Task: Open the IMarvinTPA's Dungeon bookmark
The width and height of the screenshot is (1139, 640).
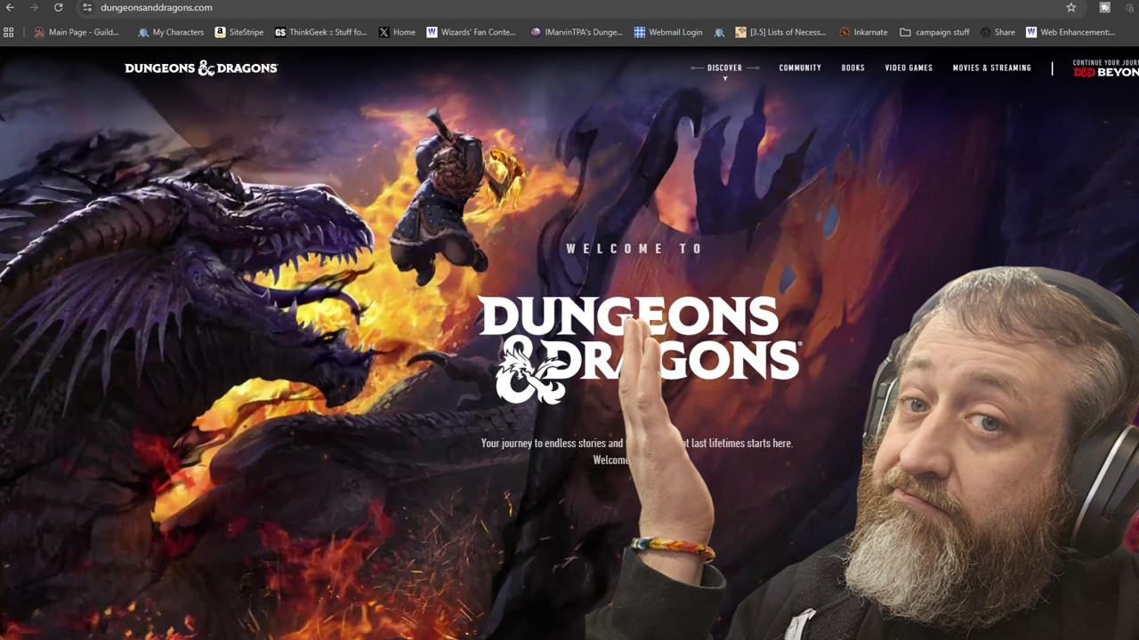Action: [x=577, y=32]
